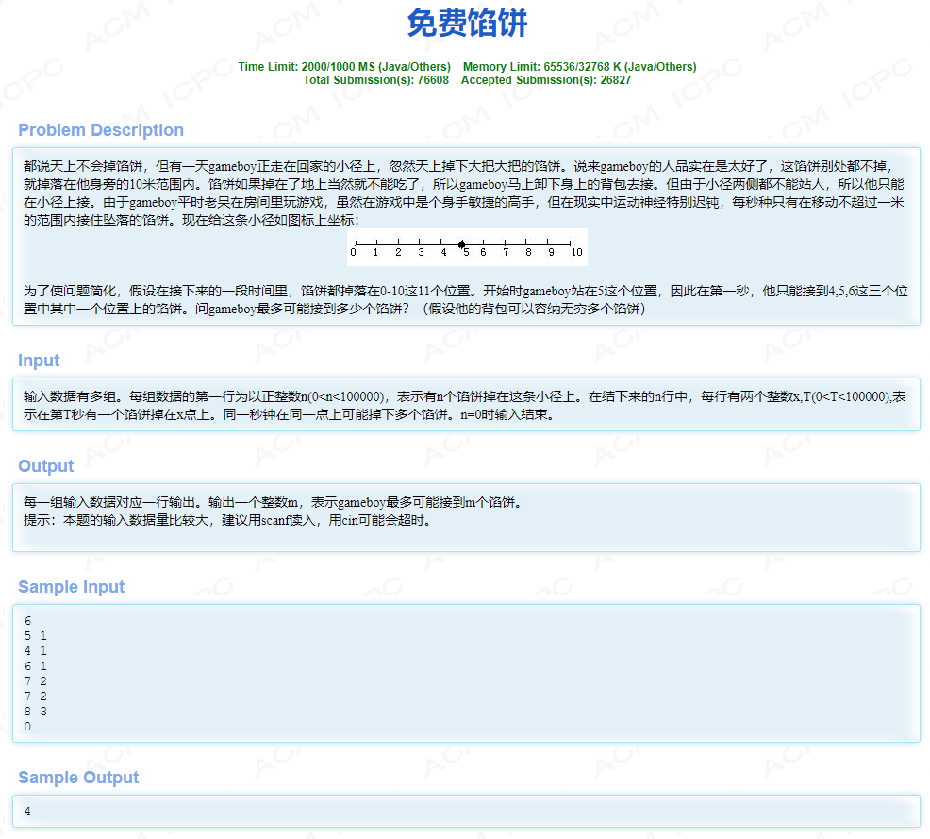Select the Memory Limit 65536/32768 K text

click(x=579, y=66)
